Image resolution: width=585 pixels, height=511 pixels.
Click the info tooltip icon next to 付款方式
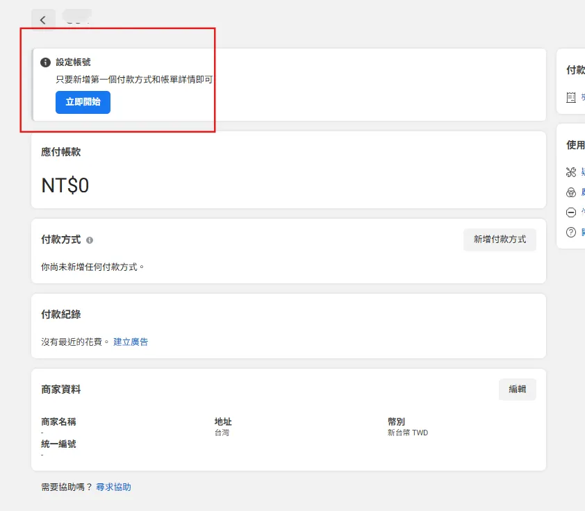90,240
